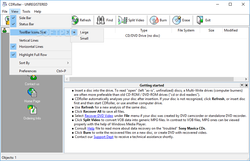This screenshot has height=161, width=250.
Task: Click the Exit toolbar label
Action: click(208, 20)
